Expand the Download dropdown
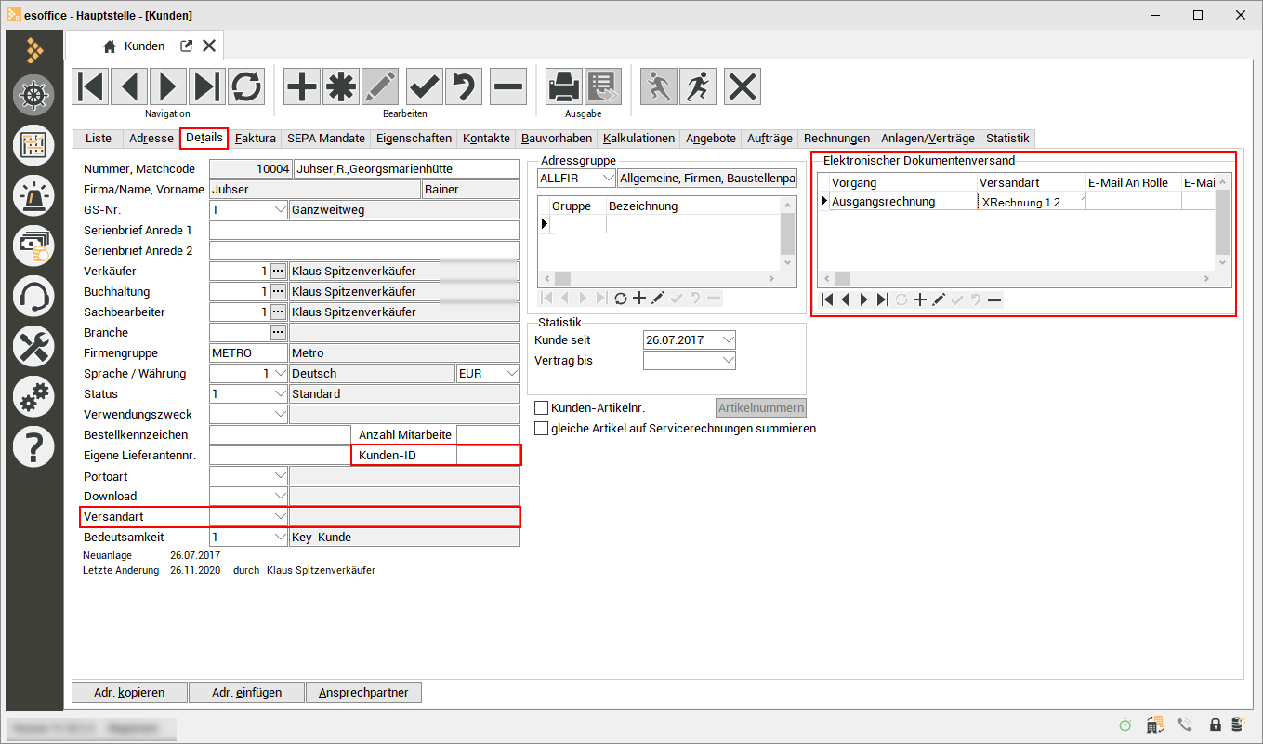This screenshot has width=1263, height=744. pos(281,497)
